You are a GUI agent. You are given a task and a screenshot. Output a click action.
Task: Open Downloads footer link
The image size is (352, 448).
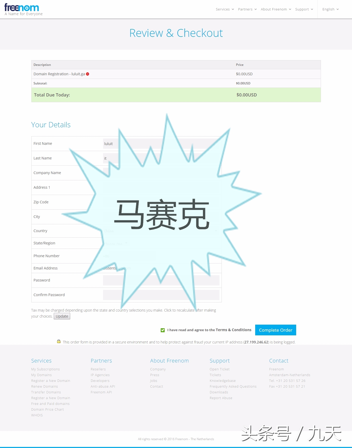pyautogui.click(x=219, y=392)
